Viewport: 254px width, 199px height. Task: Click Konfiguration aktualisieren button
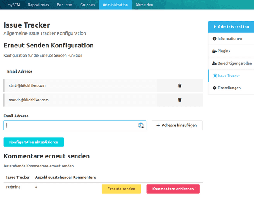[34, 142]
